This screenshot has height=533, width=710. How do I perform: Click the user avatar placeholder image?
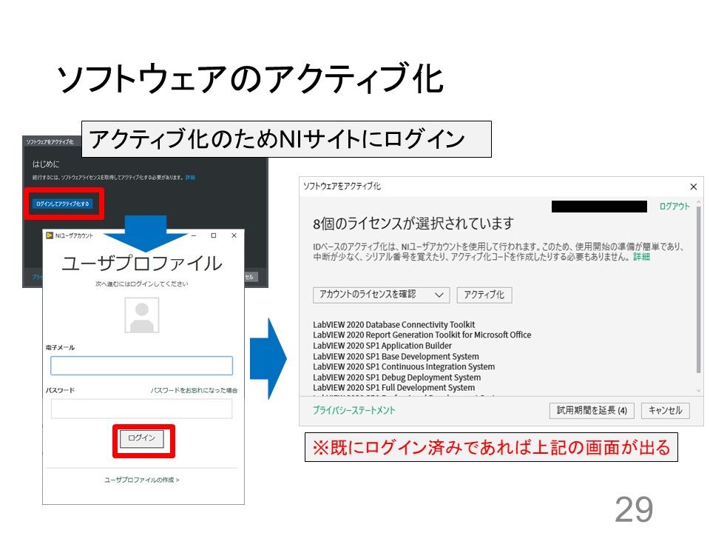coord(142,315)
